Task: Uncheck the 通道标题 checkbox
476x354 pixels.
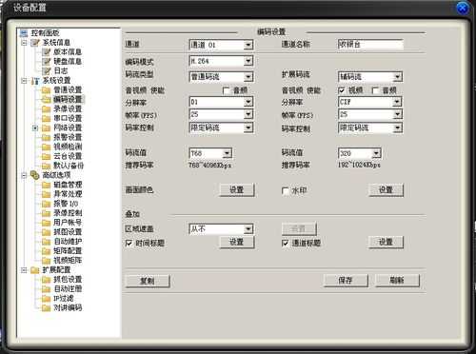Action: pyautogui.click(x=285, y=244)
